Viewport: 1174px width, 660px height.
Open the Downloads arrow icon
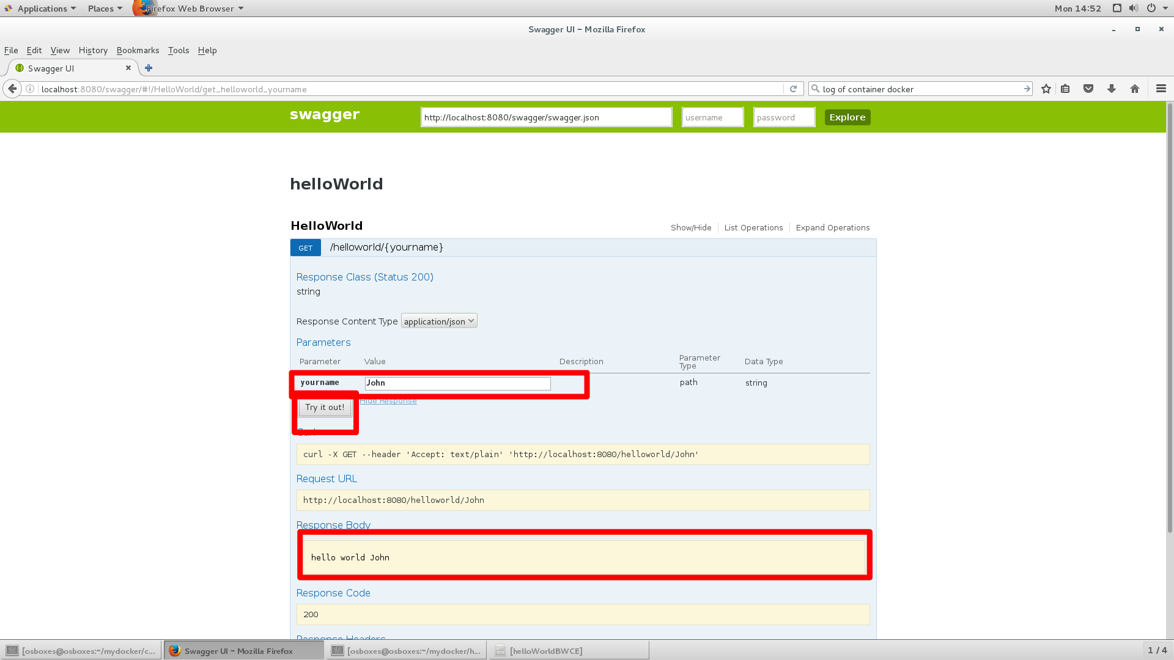click(x=1112, y=89)
